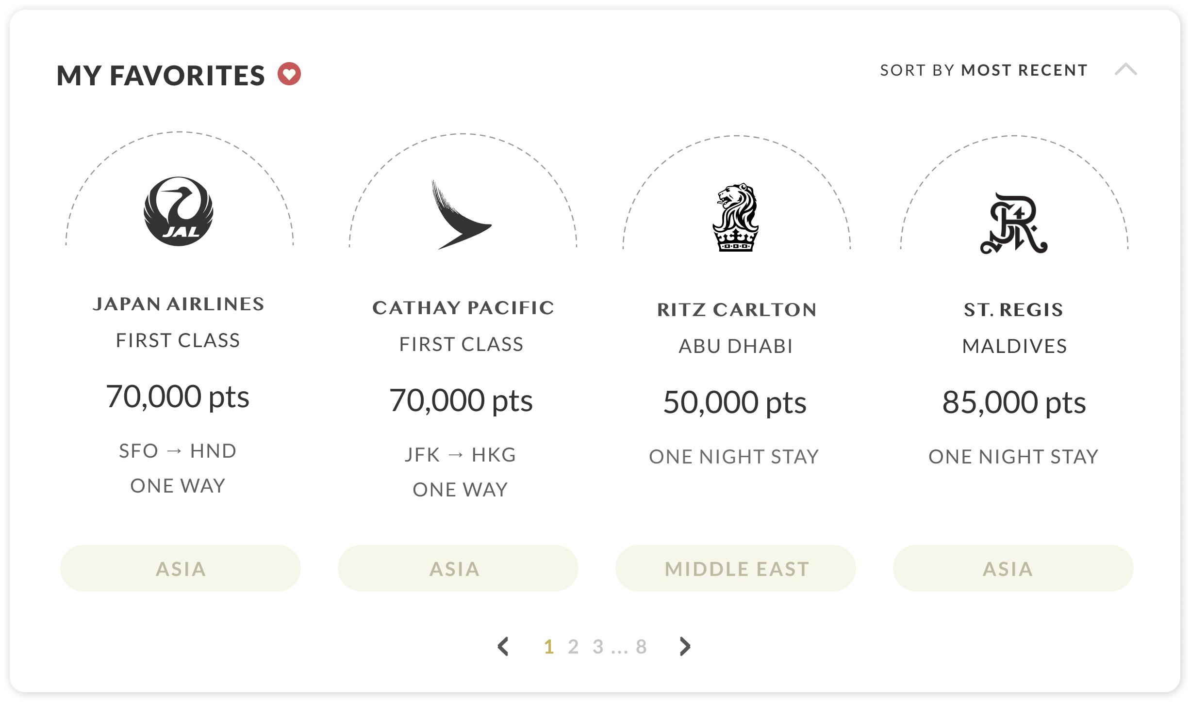Viewport: 1190px width, 702px height.
Task: Filter by the Middle East tag
Action: [736, 568]
